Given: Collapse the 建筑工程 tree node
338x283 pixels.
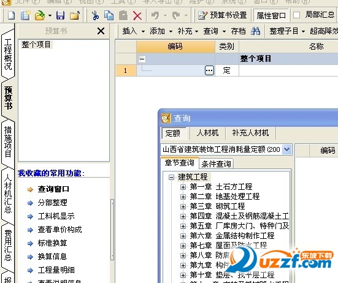Looking at the screenshot, I should pos(171,177).
